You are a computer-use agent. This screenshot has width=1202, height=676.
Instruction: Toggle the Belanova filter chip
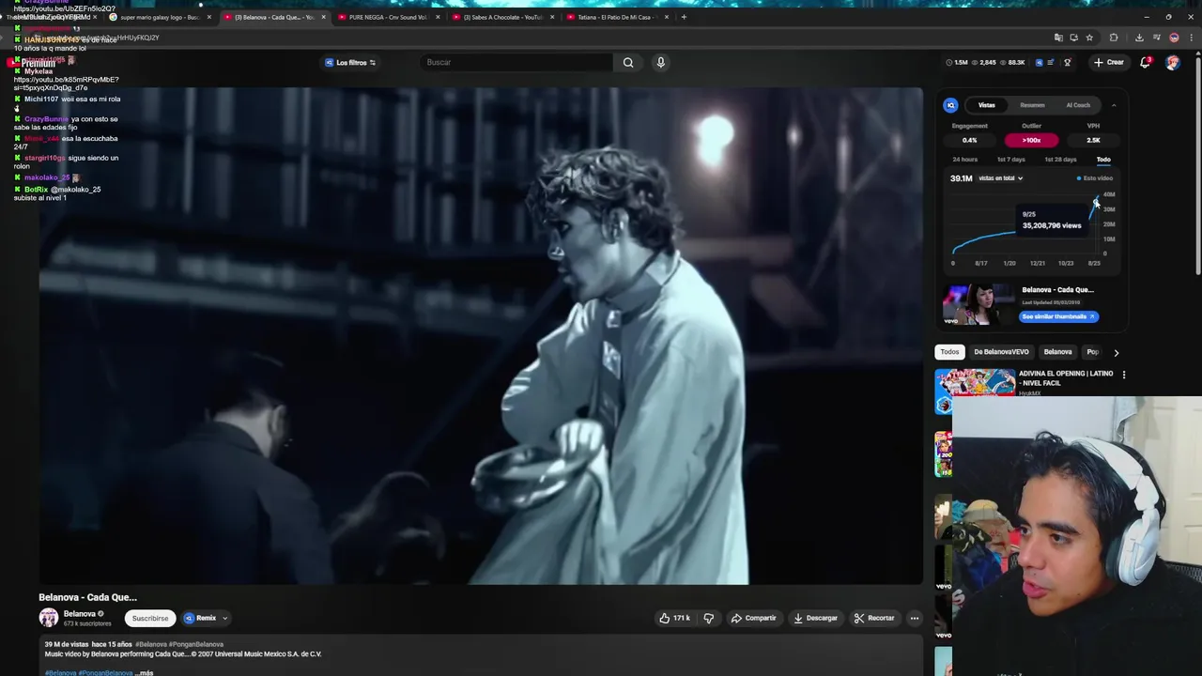click(x=1057, y=352)
